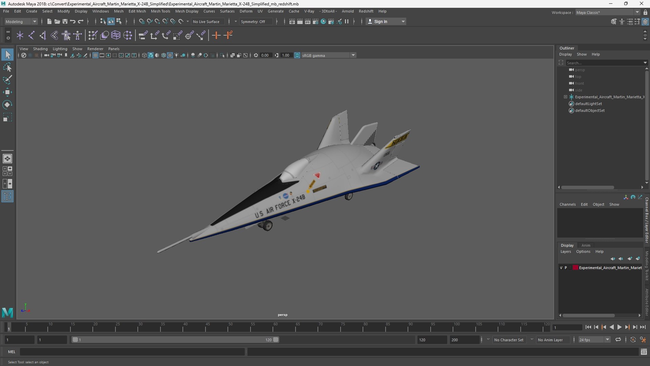
Task: Click Create new layer icon in Layer Editor
Action: pyautogui.click(x=630, y=259)
